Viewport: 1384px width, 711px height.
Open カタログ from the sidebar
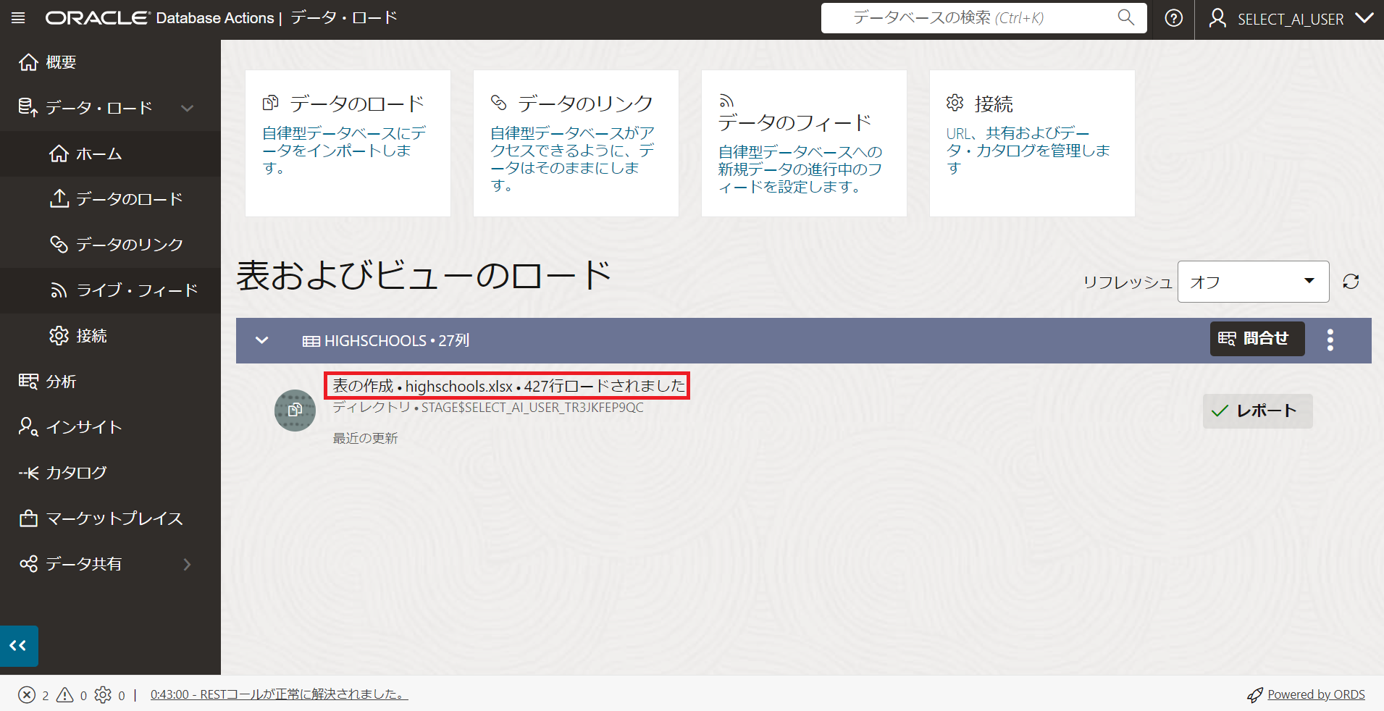point(76,473)
